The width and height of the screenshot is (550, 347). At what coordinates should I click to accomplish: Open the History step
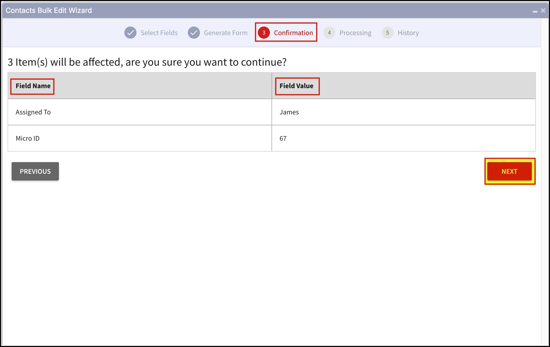408,33
